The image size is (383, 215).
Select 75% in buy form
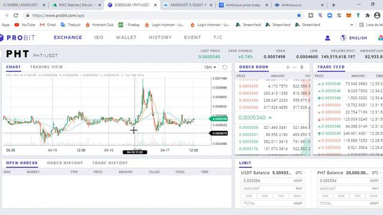coord(281,196)
